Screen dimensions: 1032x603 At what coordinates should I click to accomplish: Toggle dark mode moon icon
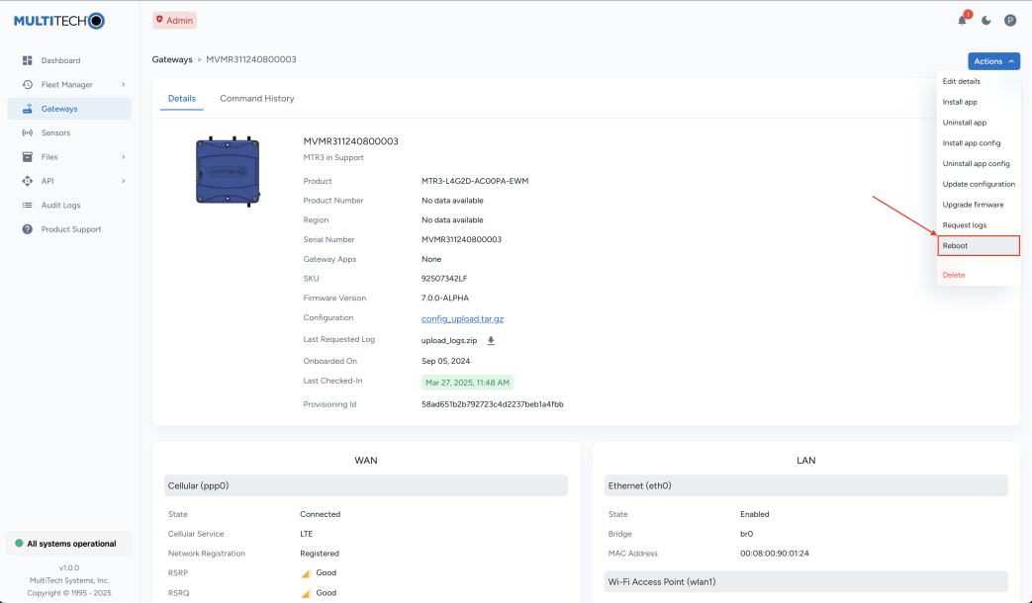[985, 21]
